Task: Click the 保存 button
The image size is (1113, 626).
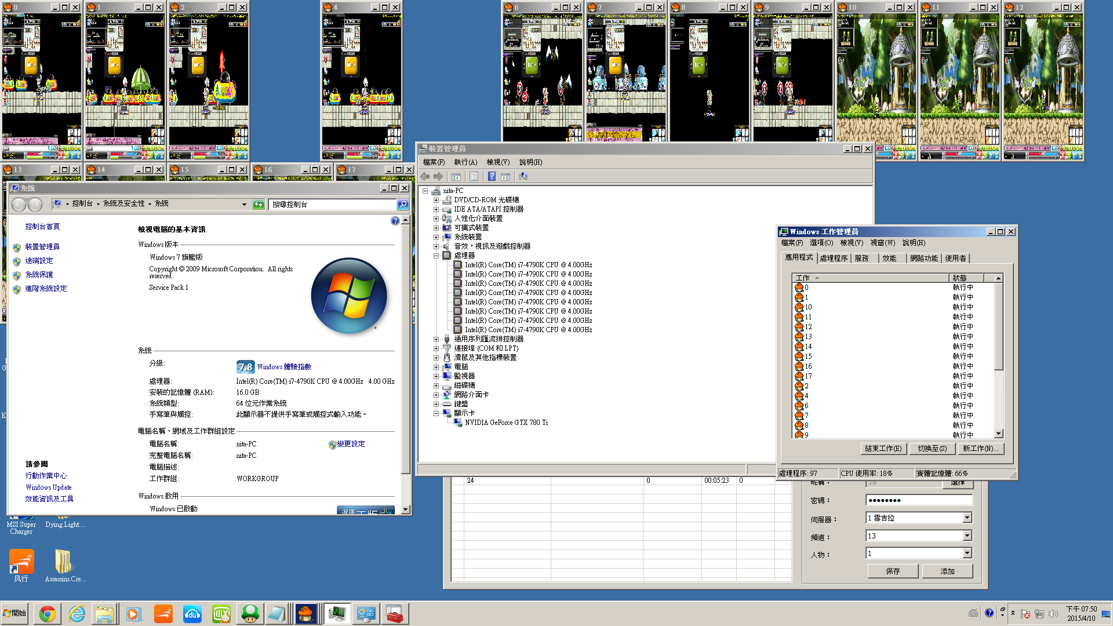Action: (x=893, y=572)
